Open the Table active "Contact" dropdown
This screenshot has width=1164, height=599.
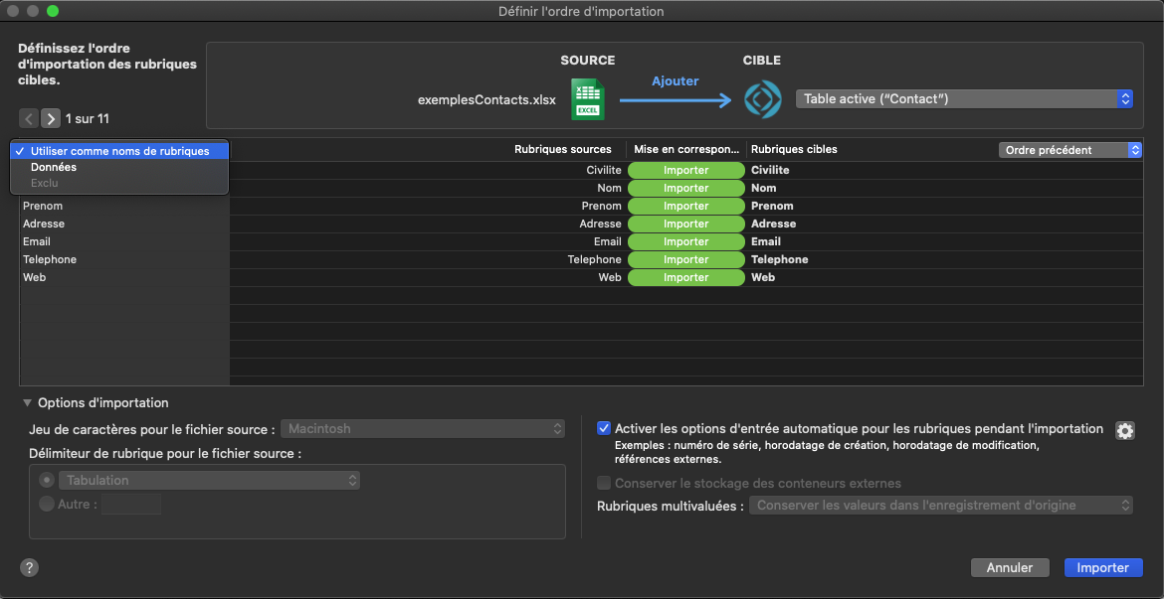click(964, 99)
